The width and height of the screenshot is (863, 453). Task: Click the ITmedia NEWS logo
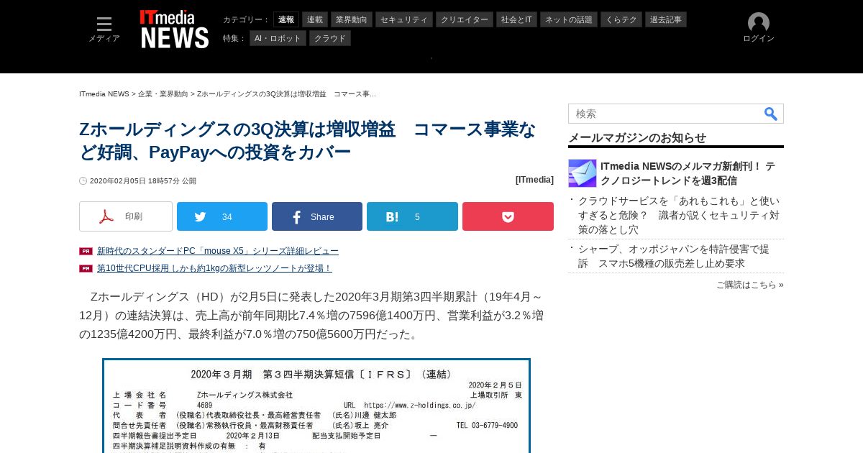[x=174, y=29]
